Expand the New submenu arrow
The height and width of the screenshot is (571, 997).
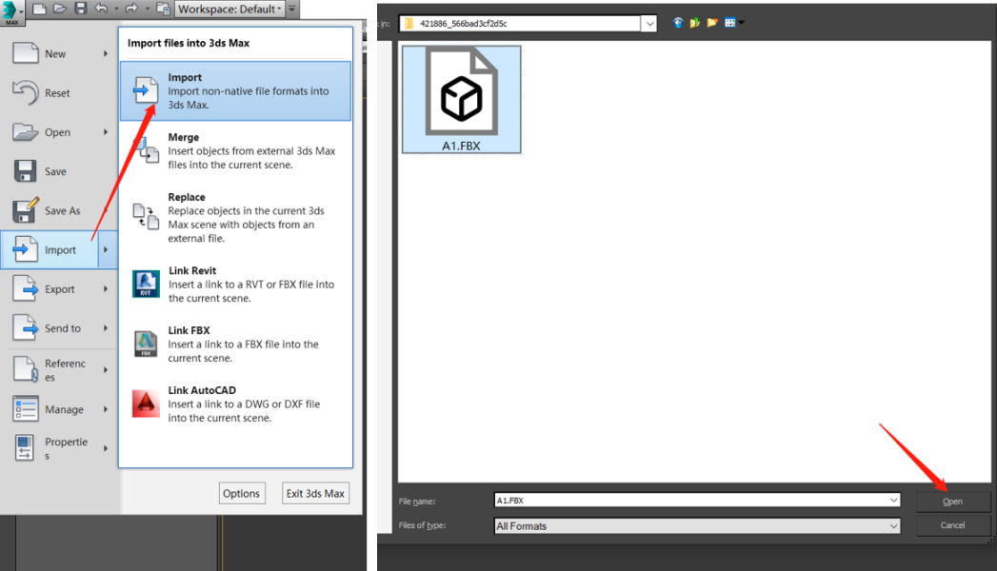[106, 54]
